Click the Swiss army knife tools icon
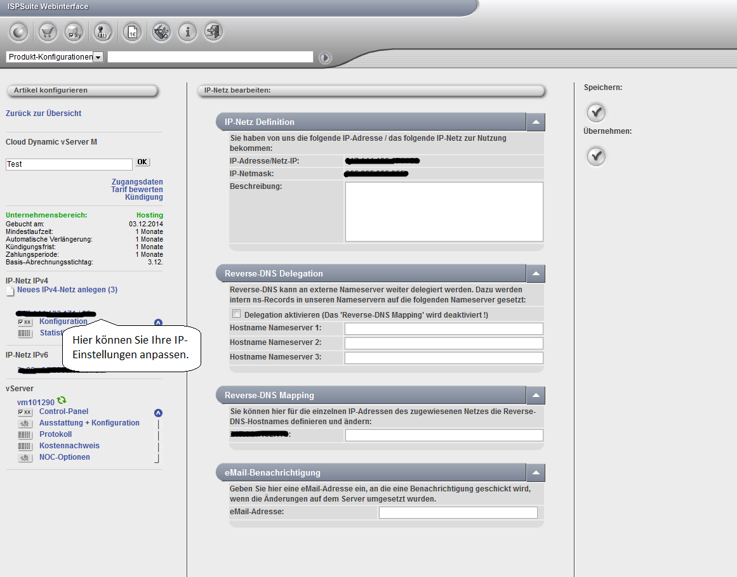Viewport: 737px width, 577px height. (x=160, y=32)
